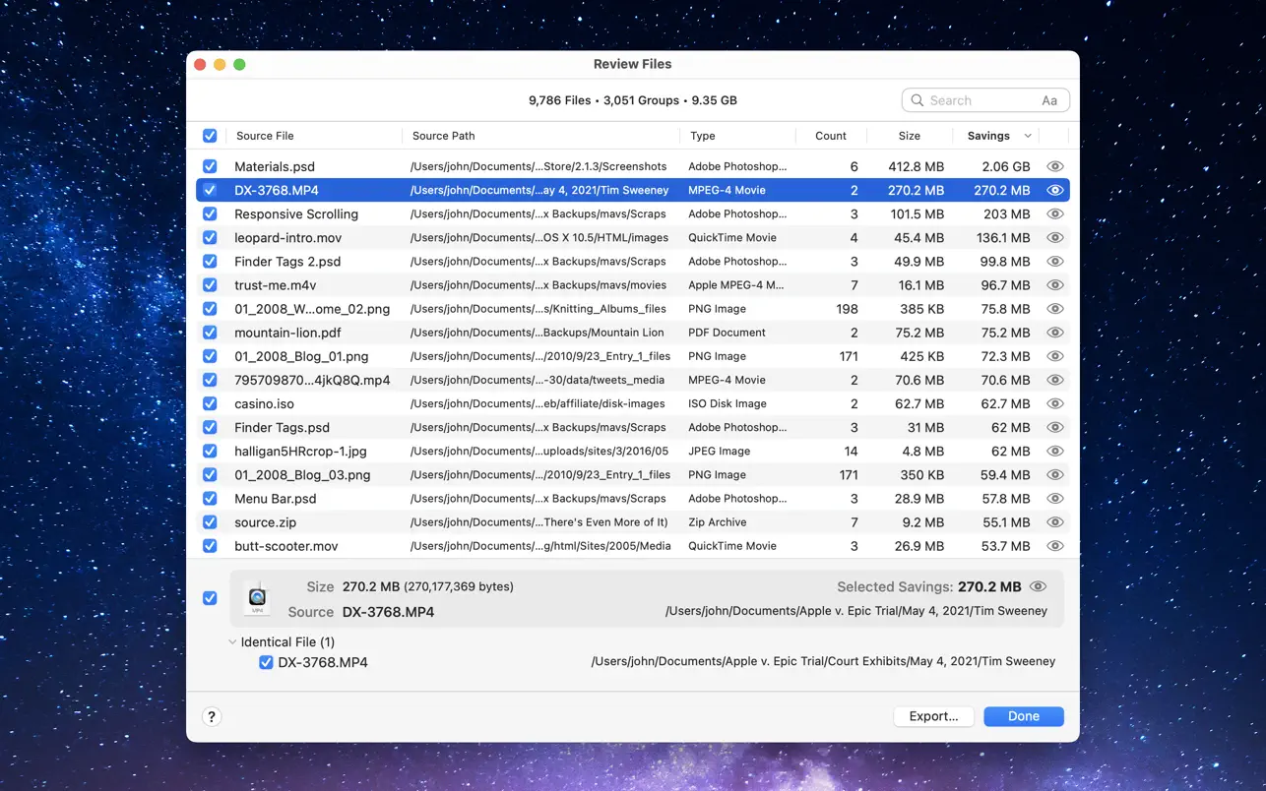
Task: Sort files by the Size column header
Action: coord(908,135)
